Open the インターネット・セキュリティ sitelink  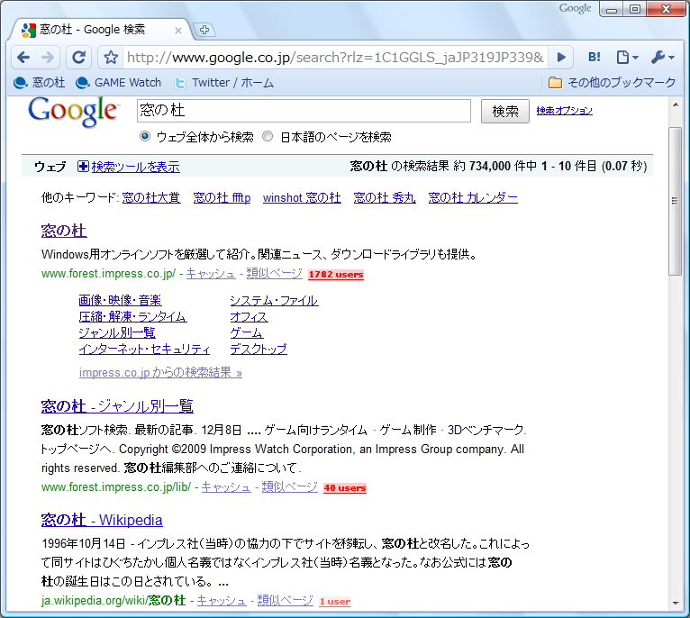pyautogui.click(x=144, y=349)
